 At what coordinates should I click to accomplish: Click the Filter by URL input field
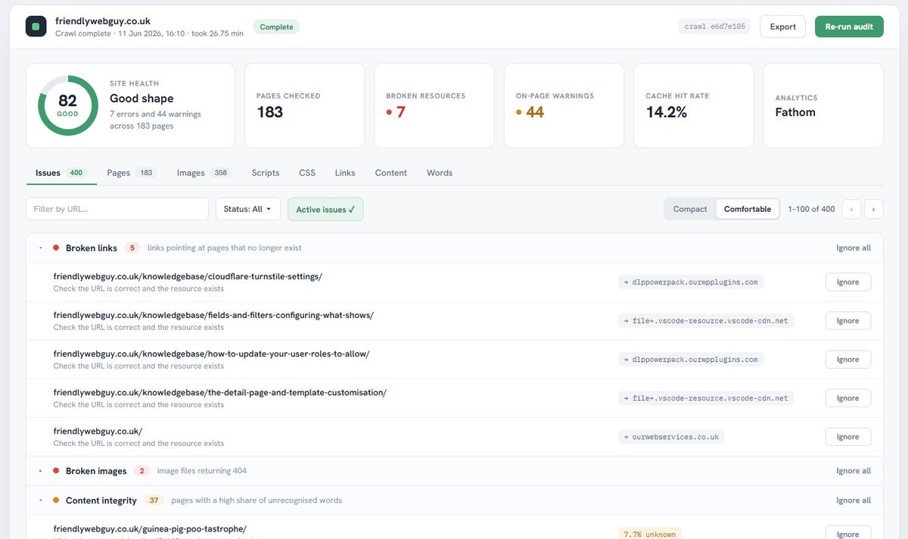(x=117, y=209)
